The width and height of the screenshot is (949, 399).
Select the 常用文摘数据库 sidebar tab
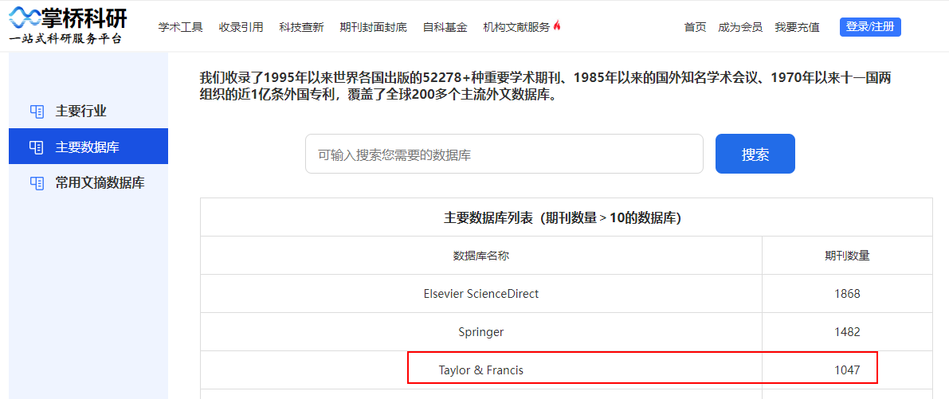88,182
